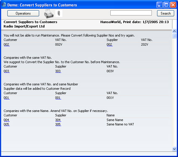Click scrollbar up arrow
The width and height of the screenshot is (178, 157).
point(174,31)
